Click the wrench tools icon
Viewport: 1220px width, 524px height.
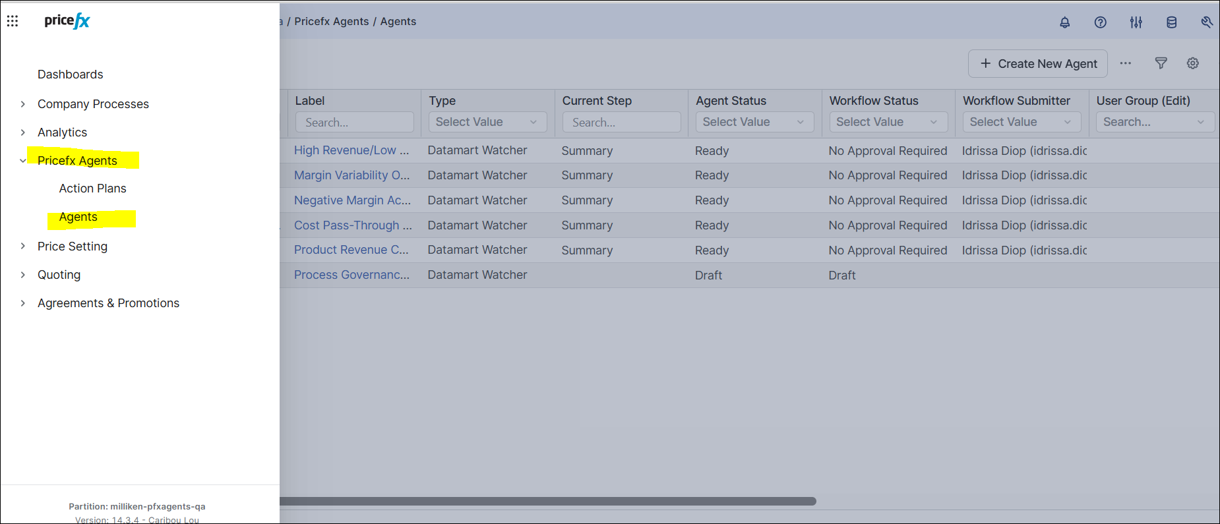(x=1206, y=22)
